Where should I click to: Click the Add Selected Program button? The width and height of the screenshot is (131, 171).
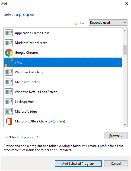pos(78,164)
